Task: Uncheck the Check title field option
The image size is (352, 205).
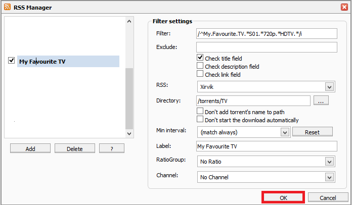Action: coord(200,58)
